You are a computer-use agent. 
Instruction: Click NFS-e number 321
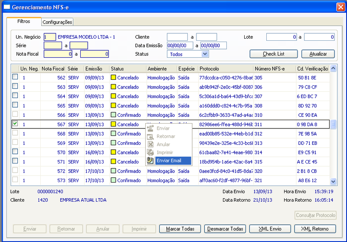coord(258,180)
